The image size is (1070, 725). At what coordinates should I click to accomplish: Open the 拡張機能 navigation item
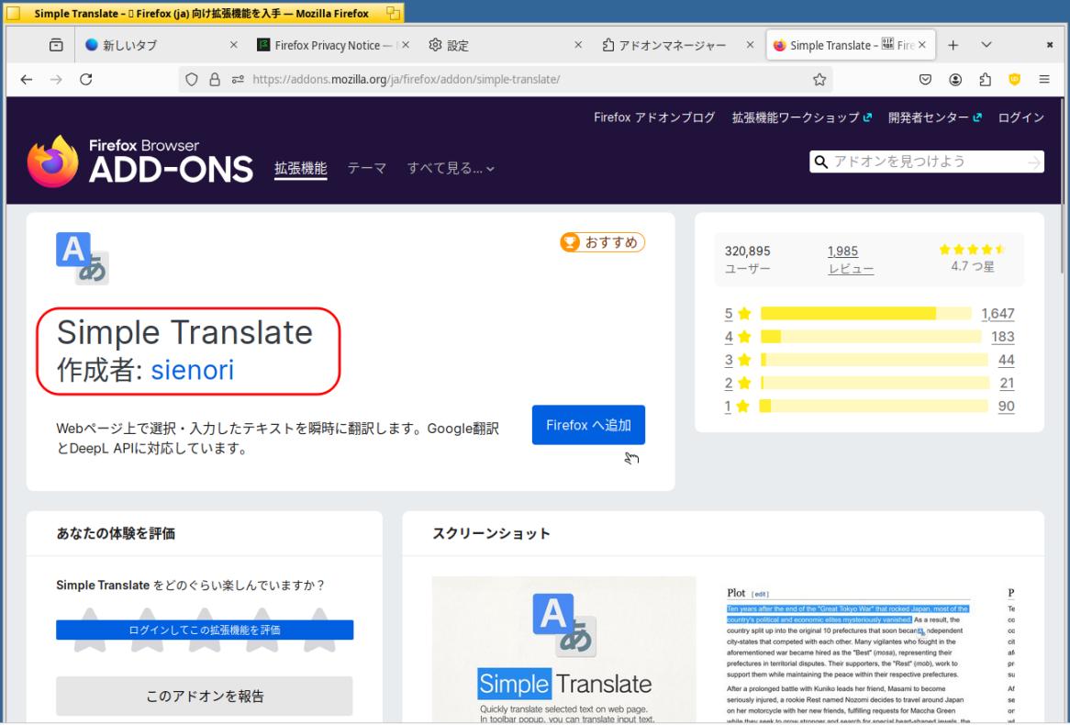coord(300,168)
